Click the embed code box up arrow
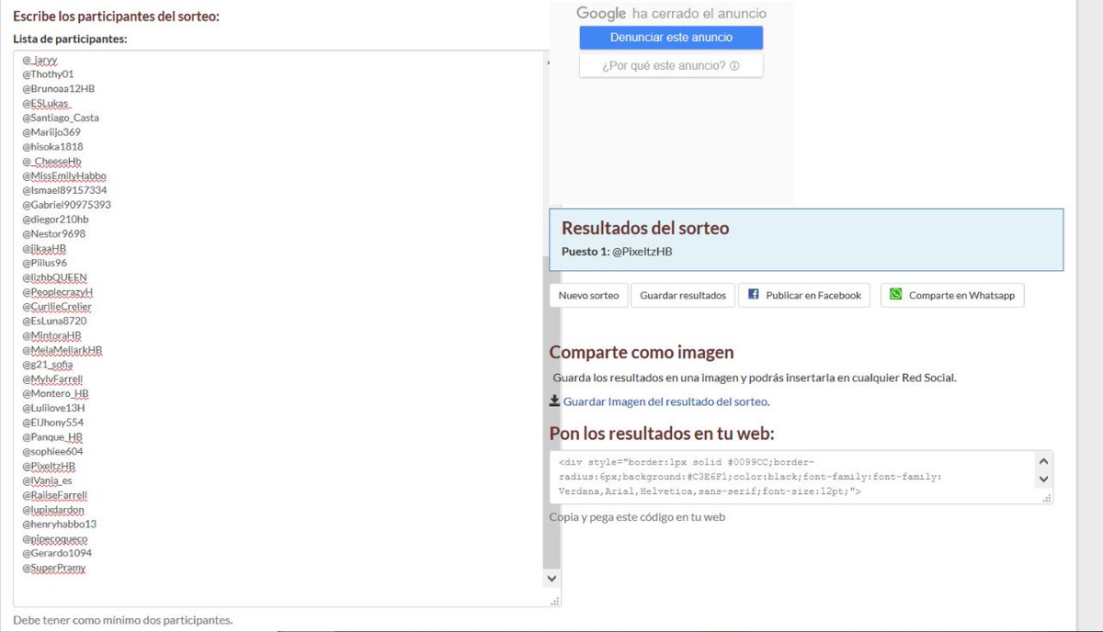1103x632 pixels. (x=1043, y=461)
